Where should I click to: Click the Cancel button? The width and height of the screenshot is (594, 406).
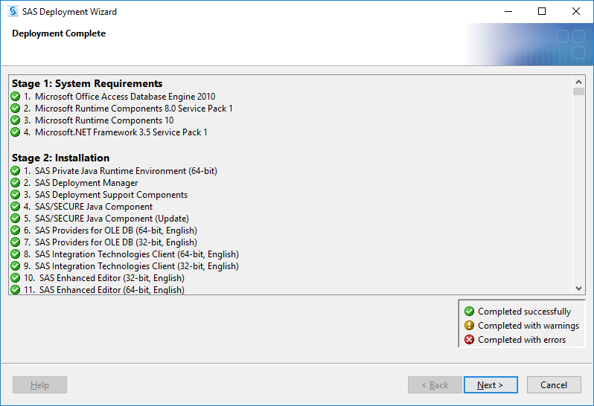(x=554, y=385)
